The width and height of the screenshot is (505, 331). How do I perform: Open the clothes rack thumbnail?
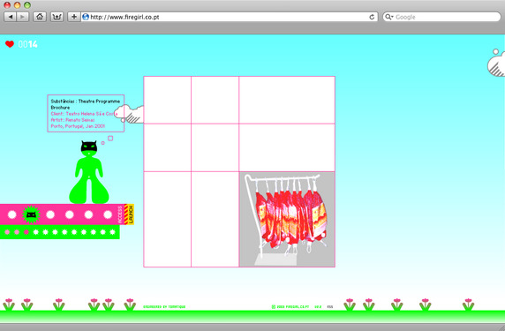coord(287,219)
